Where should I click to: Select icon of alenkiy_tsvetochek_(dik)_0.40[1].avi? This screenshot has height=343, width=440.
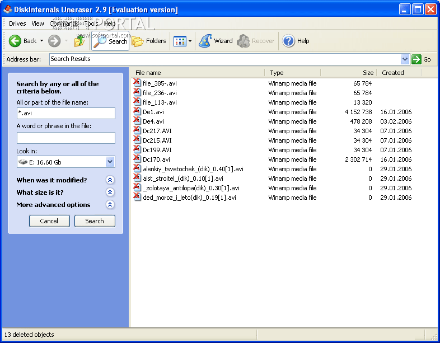pyautogui.click(x=137, y=168)
